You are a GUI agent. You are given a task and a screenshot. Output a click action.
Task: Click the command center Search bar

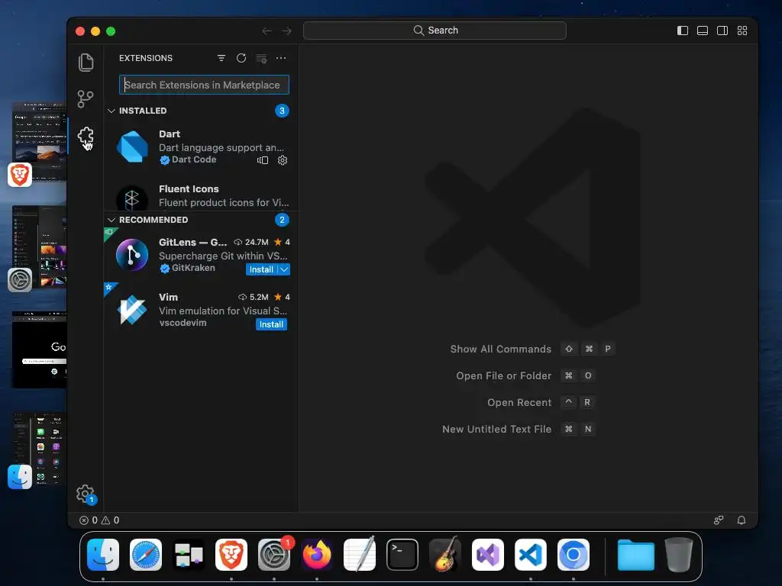[x=435, y=31]
